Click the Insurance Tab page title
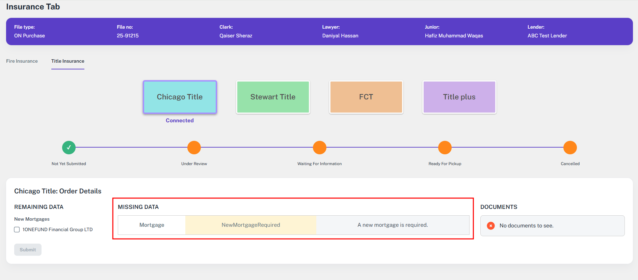 pyautogui.click(x=33, y=7)
